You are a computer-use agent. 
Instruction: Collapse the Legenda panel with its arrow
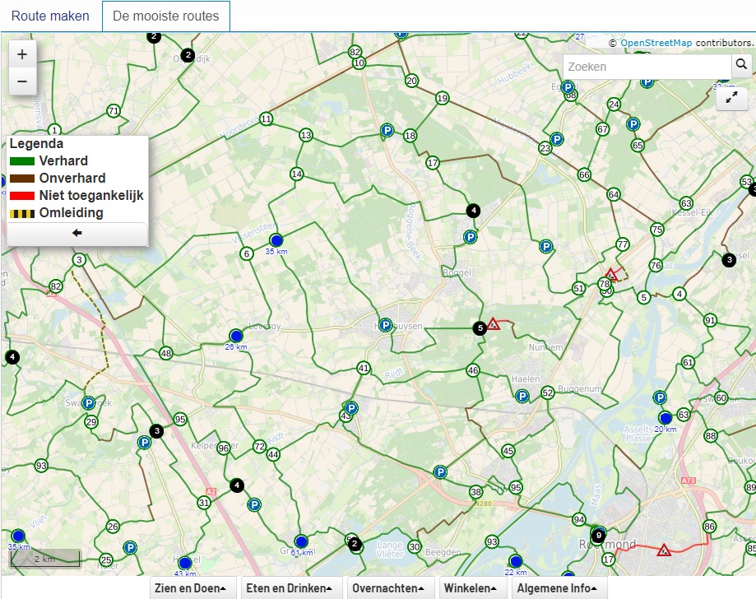[77, 234]
